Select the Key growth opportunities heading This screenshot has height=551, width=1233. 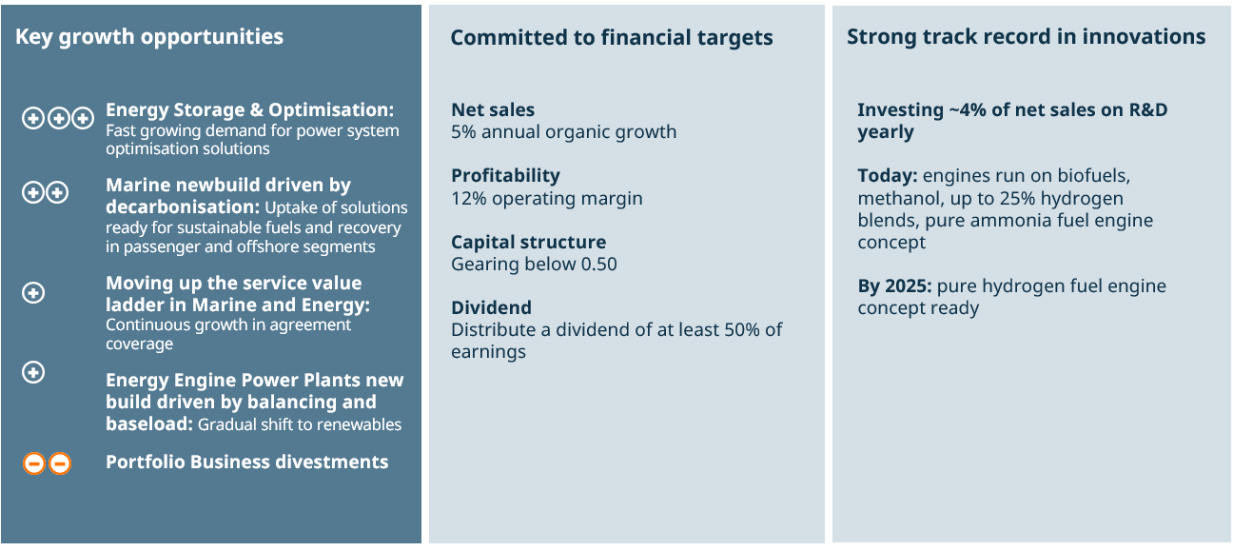[149, 37]
